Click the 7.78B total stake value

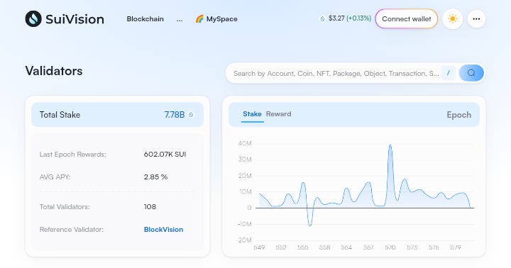pyautogui.click(x=175, y=115)
